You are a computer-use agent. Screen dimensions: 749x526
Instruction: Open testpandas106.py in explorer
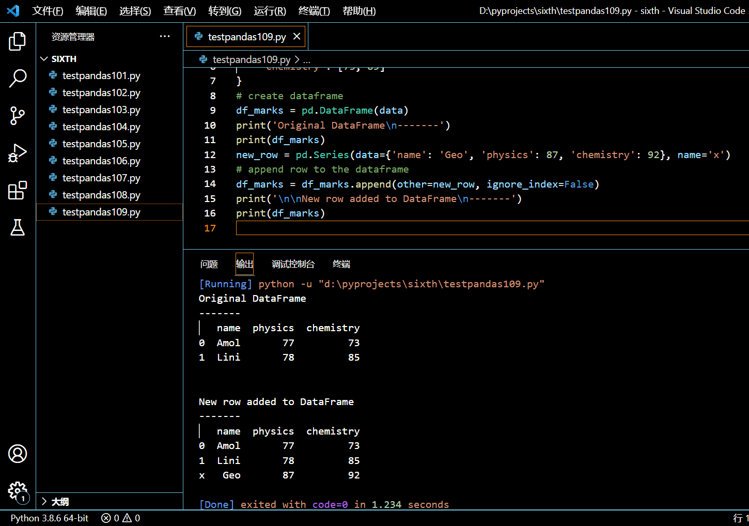pos(110,161)
